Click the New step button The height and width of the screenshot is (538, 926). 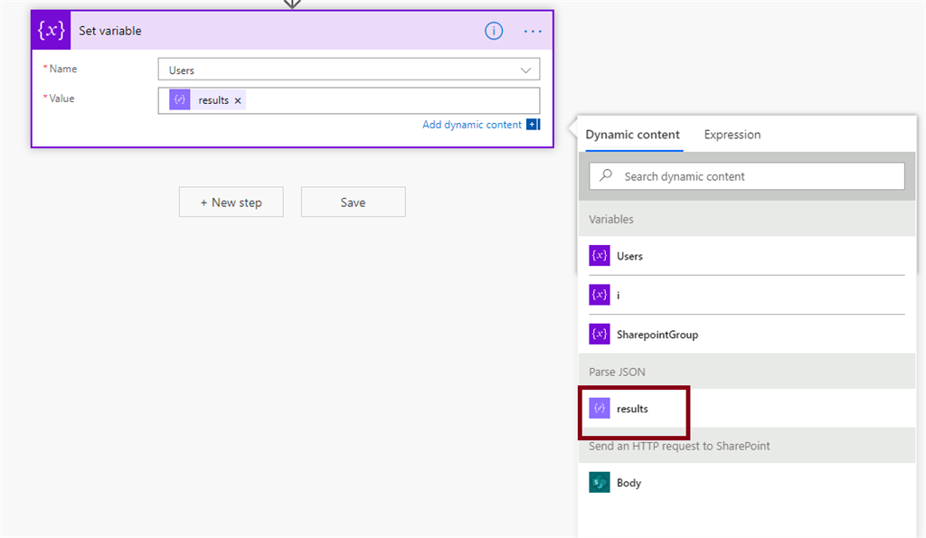click(x=231, y=202)
